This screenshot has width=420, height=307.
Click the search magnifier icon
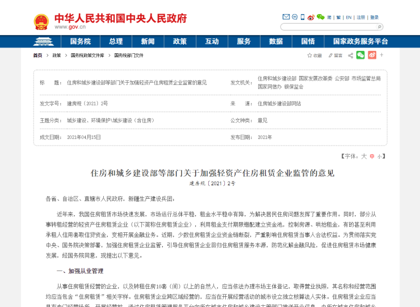pyautogui.click(x=380, y=27)
